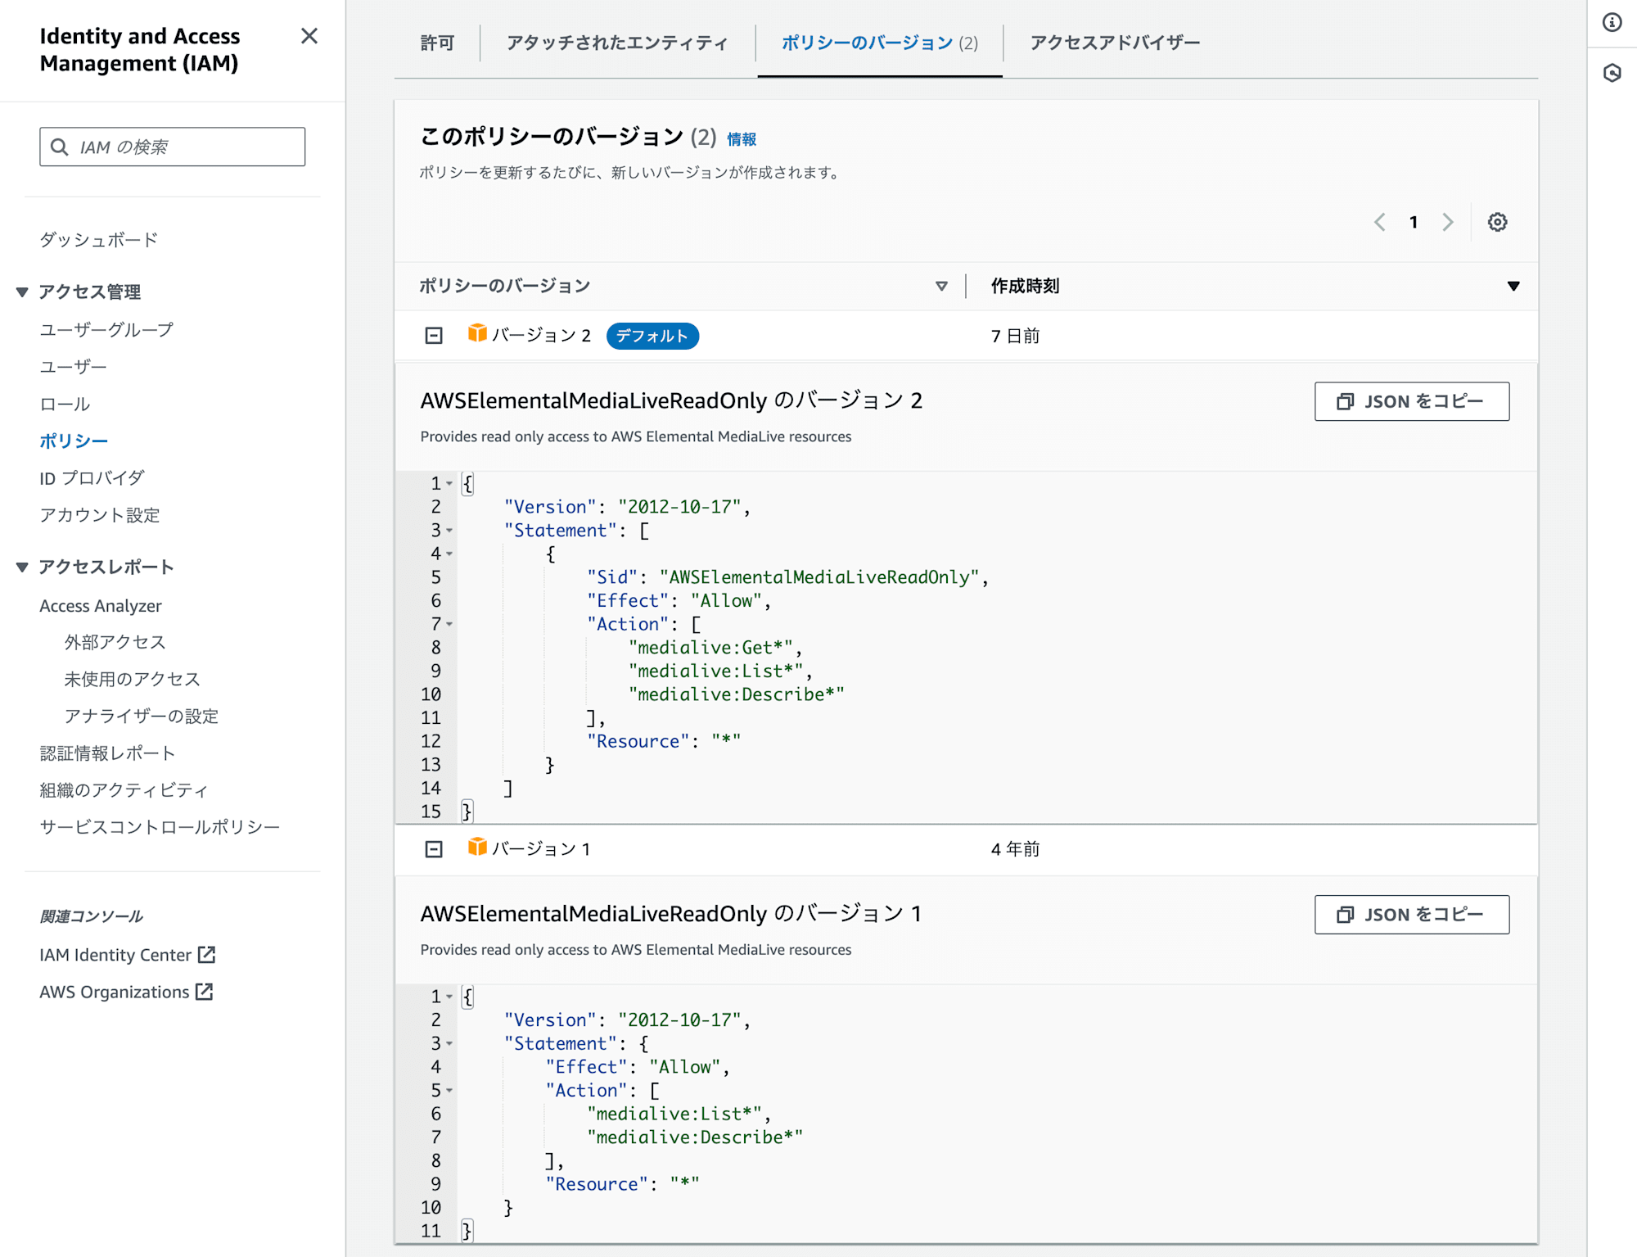This screenshot has height=1257, width=1637.
Task: Open サービスコントロールポリシー in sidebar
Action: 160,827
